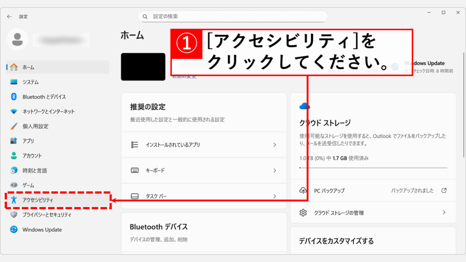Click the user profile avatar picture

[17, 40]
